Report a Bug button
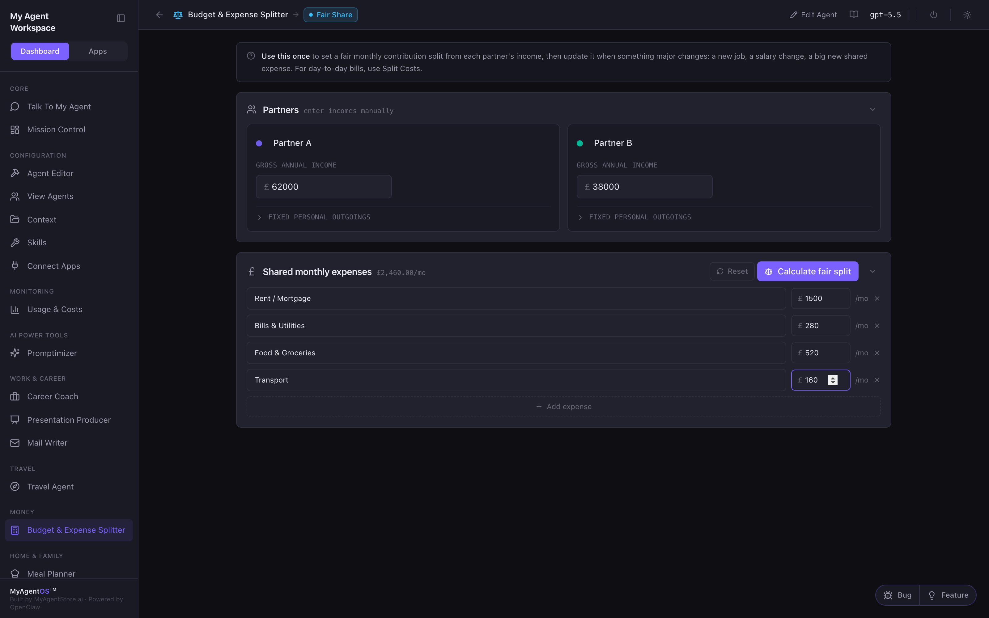Image resolution: width=989 pixels, height=618 pixels. (x=898, y=595)
